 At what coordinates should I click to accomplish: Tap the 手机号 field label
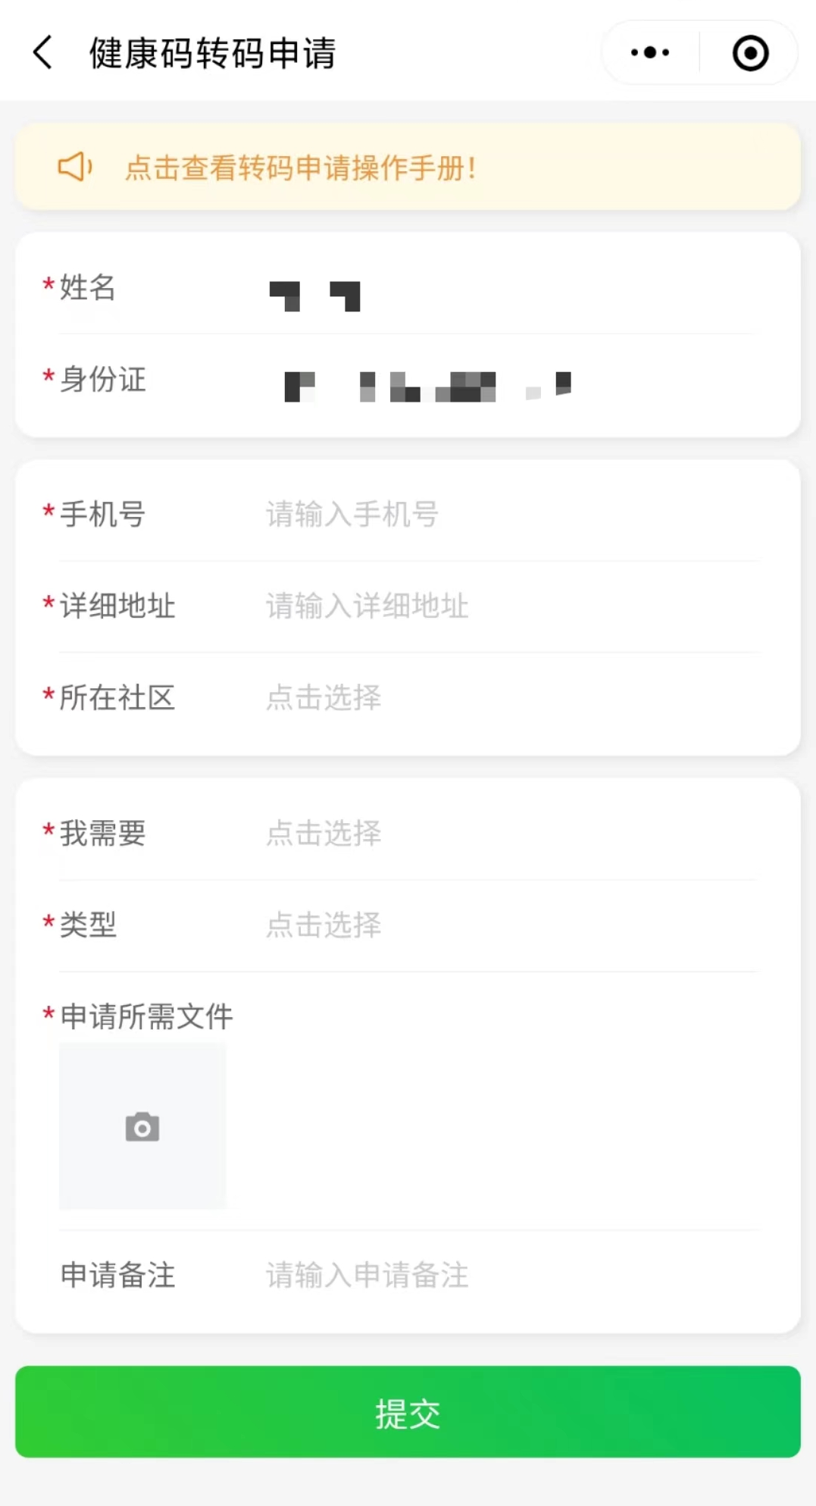coord(102,515)
